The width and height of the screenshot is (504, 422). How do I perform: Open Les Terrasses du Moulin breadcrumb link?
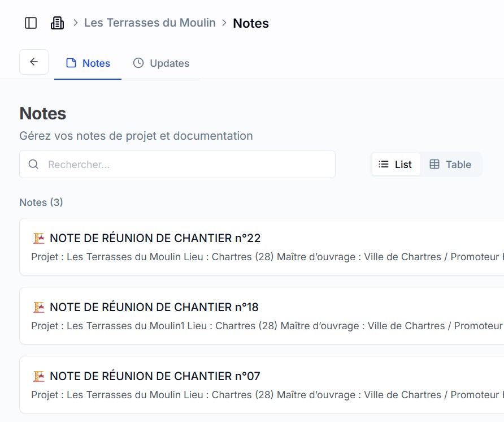[x=150, y=23]
